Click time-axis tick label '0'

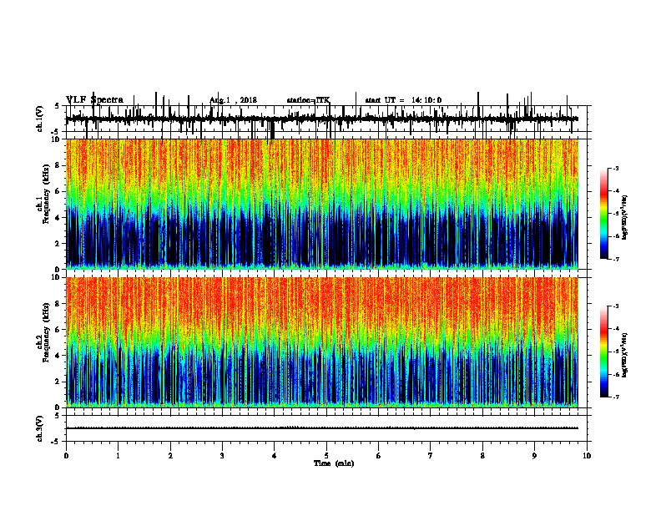coord(66,456)
